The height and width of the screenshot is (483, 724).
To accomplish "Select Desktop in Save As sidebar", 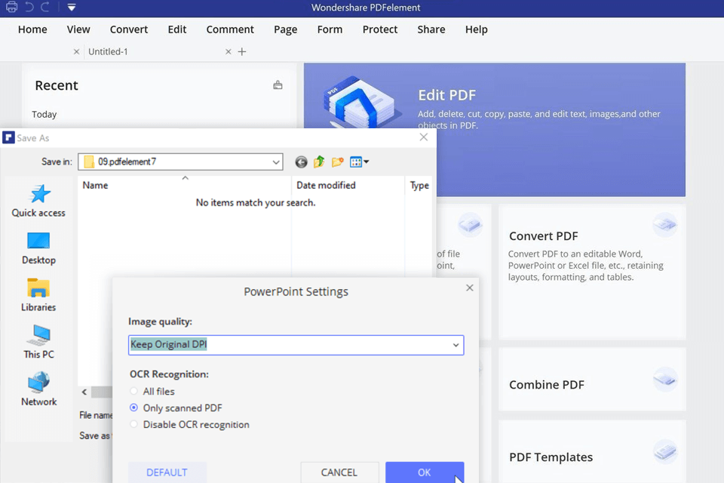I will [38, 248].
